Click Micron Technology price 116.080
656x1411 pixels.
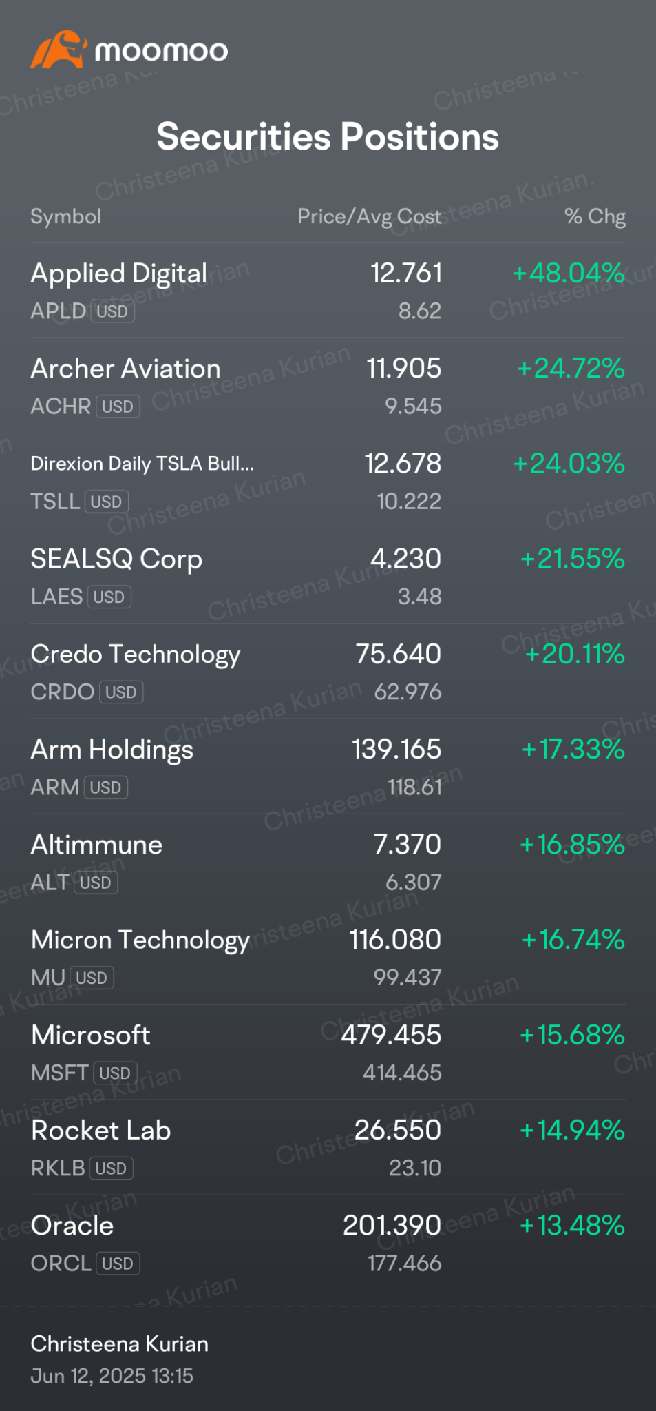point(394,940)
